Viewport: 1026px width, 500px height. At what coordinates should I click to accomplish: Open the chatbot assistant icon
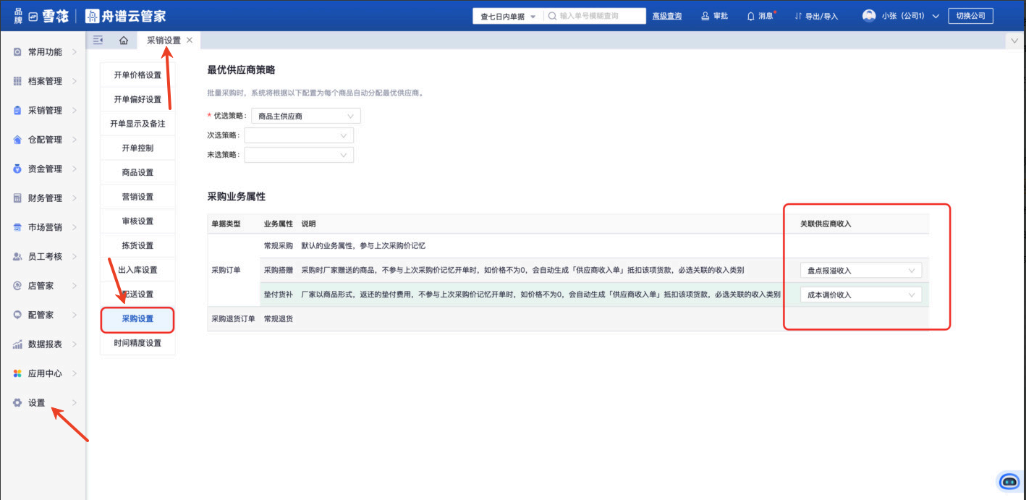(x=1008, y=481)
